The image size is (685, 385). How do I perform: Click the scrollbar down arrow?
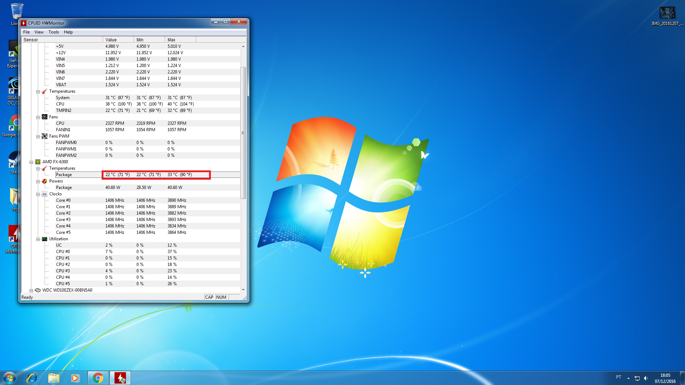pyautogui.click(x=243, y=290)
